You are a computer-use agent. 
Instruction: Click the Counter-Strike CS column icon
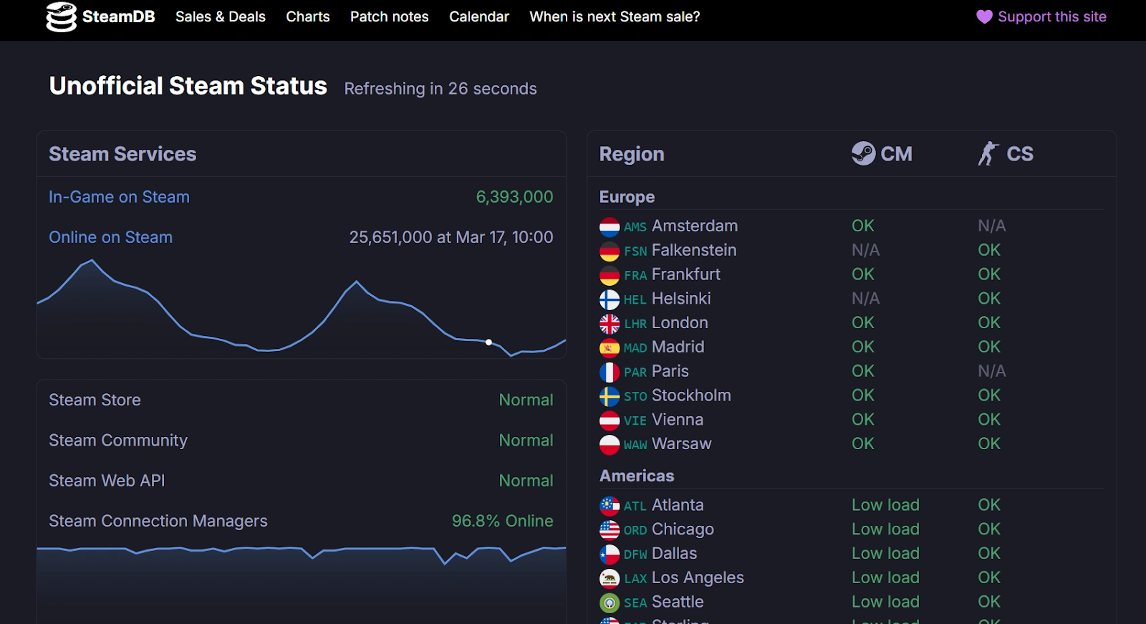point(988,153)
